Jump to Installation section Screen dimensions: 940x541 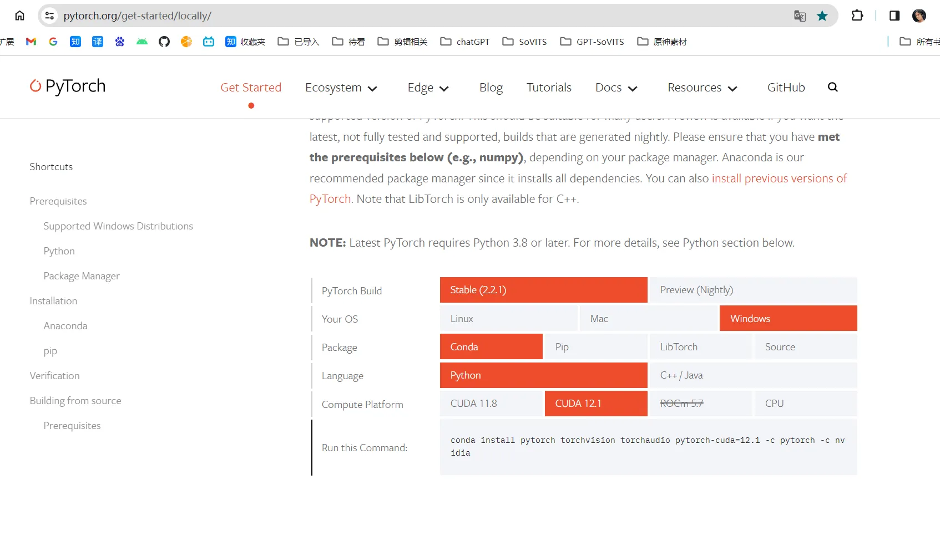coord(53,301)
